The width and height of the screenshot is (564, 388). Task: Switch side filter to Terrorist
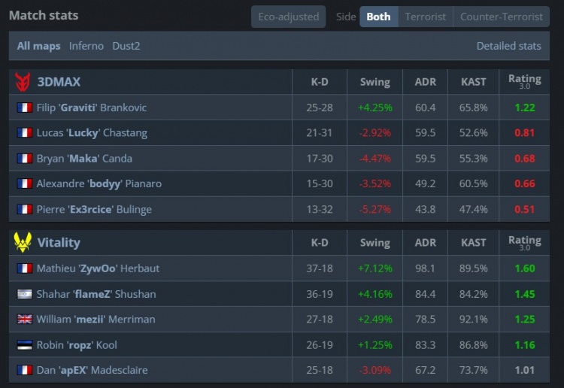coord(425,17)
